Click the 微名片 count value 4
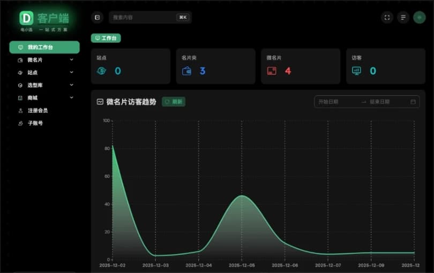 [x=288, y=71]
